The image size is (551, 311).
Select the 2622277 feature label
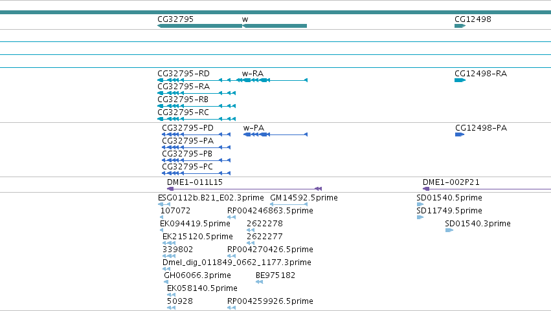265,237
